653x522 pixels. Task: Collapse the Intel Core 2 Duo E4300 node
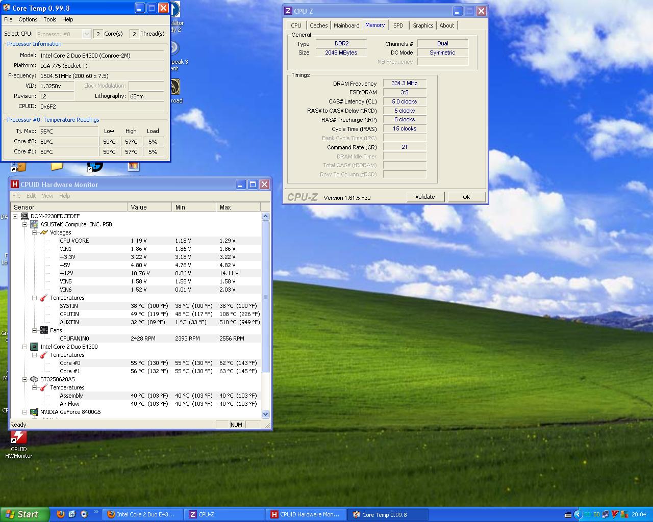pyautogui.click(x=24, y=347)
